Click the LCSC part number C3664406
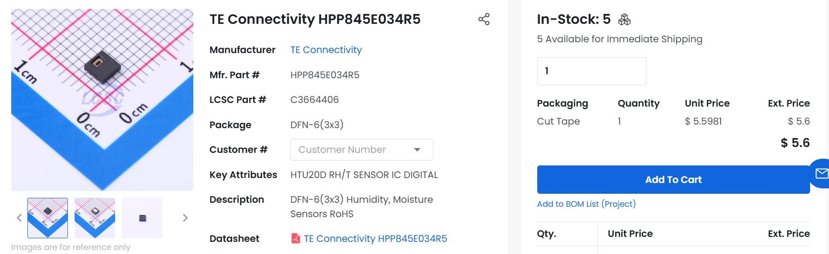Viewport: 829px width, 254px height. [315, 100]
